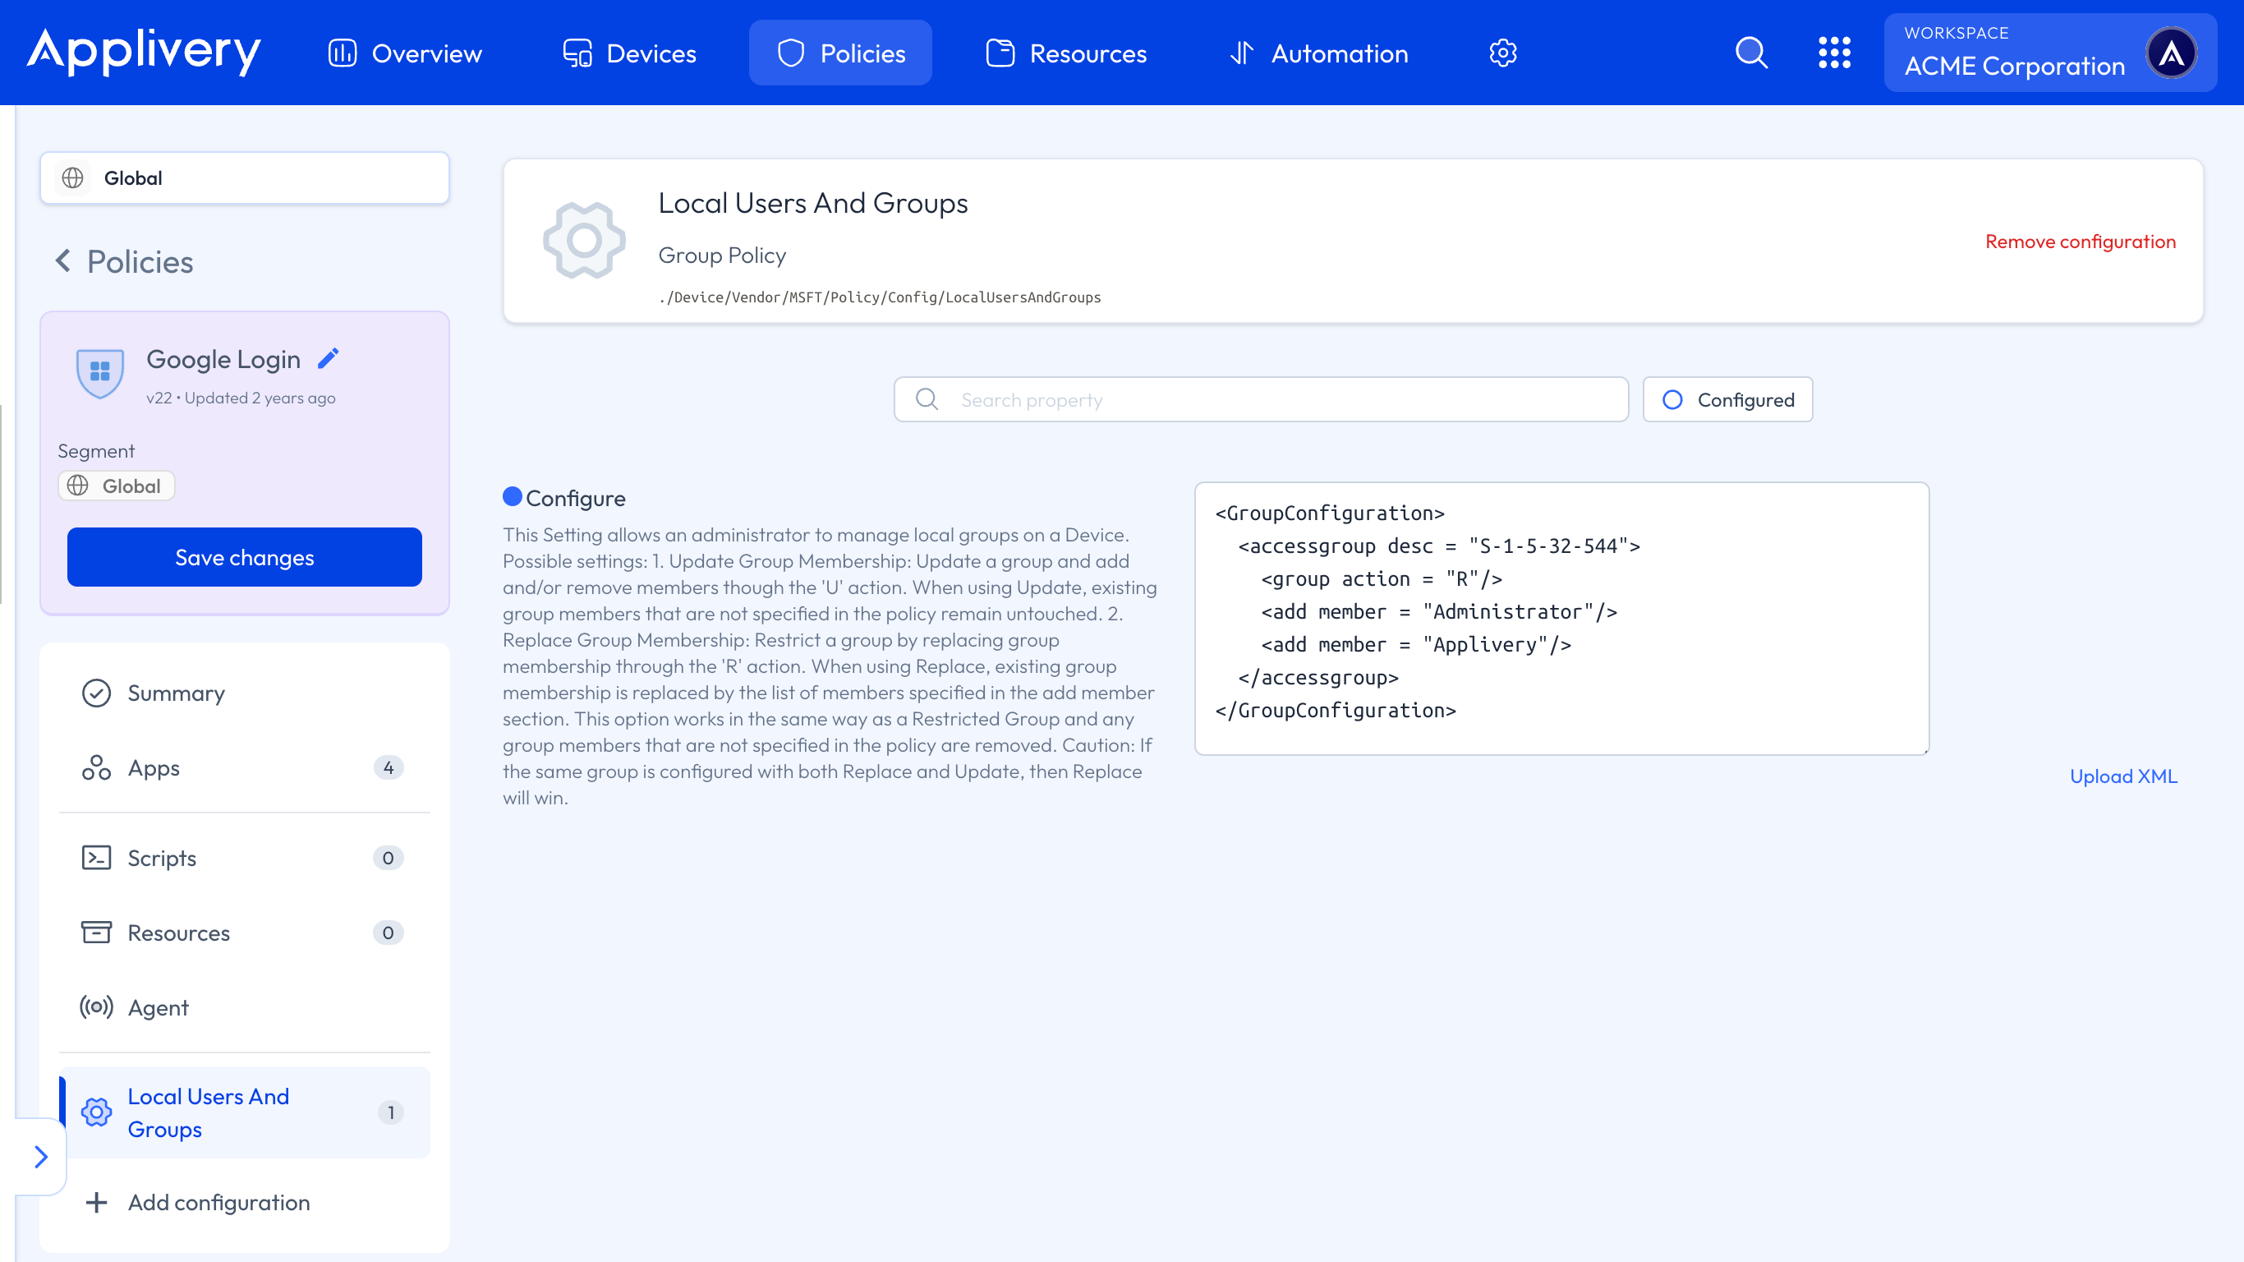This screenshot has height=1262, width=2244.
Task: Edit the Google Login policy name
Action: point(329,357)
